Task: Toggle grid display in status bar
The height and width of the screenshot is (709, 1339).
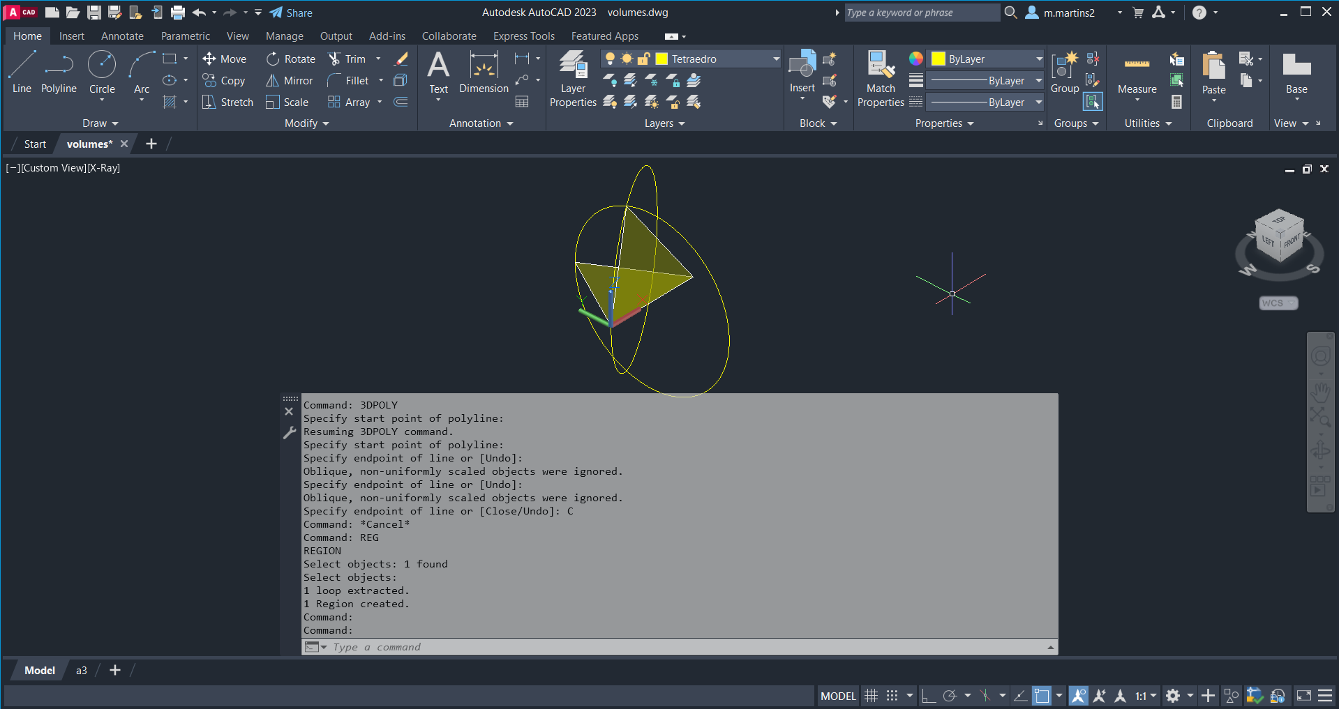Action: [x=871, y=696]
